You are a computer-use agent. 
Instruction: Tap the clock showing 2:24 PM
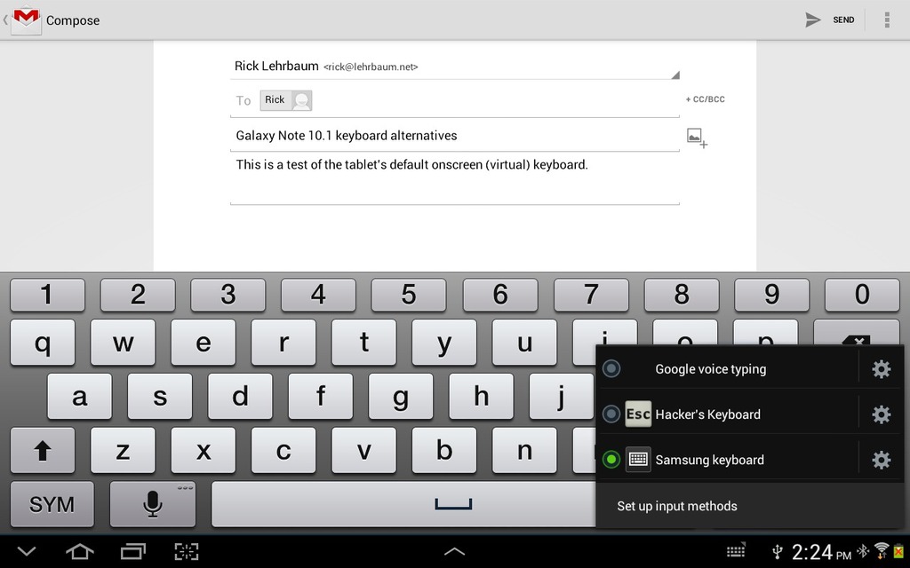pyautogui.click(x=821, y=552)
